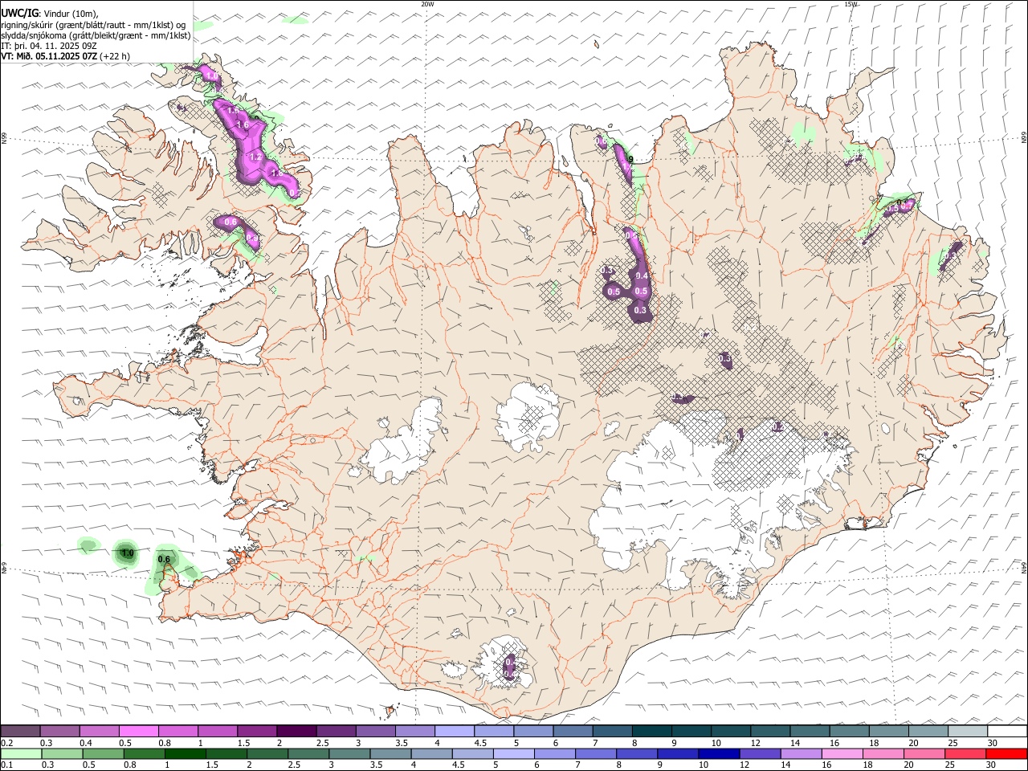
Task: Click the 0.1 label in the rain legend row
Action: [x=7, y=765]
